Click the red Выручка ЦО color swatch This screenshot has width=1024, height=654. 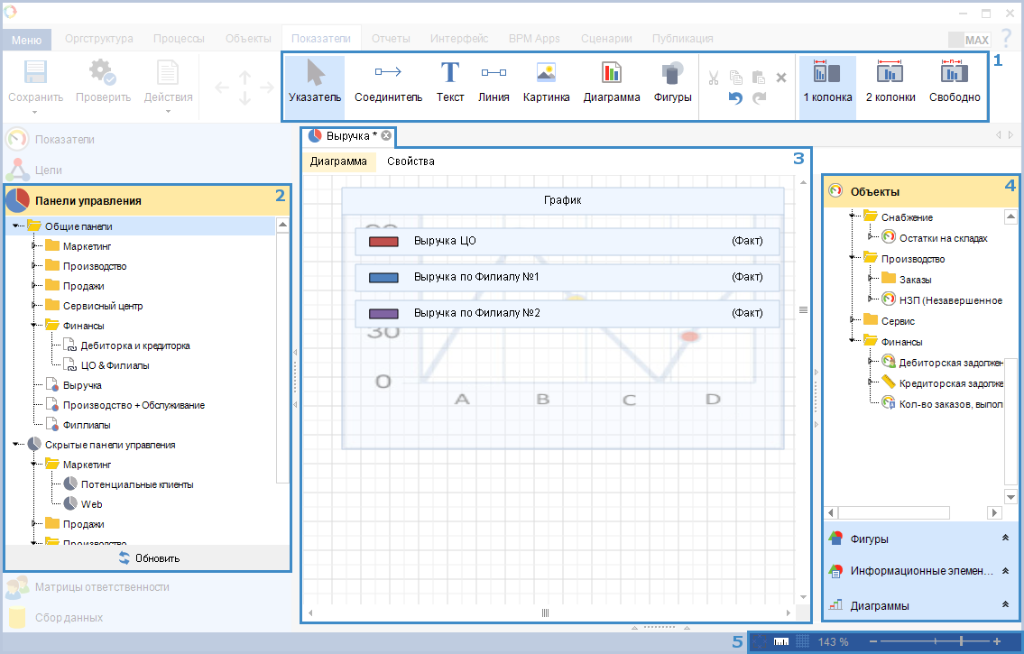pos(384,242)
